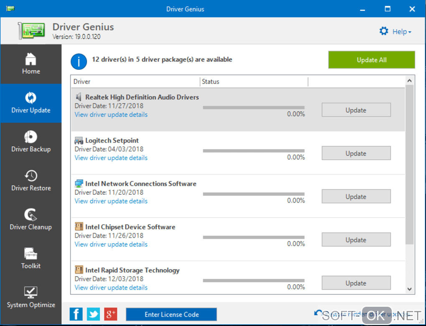View driver update details for Realtek audio
The width and height of the screenshot is (426, 326).
[x=111, y=115]
